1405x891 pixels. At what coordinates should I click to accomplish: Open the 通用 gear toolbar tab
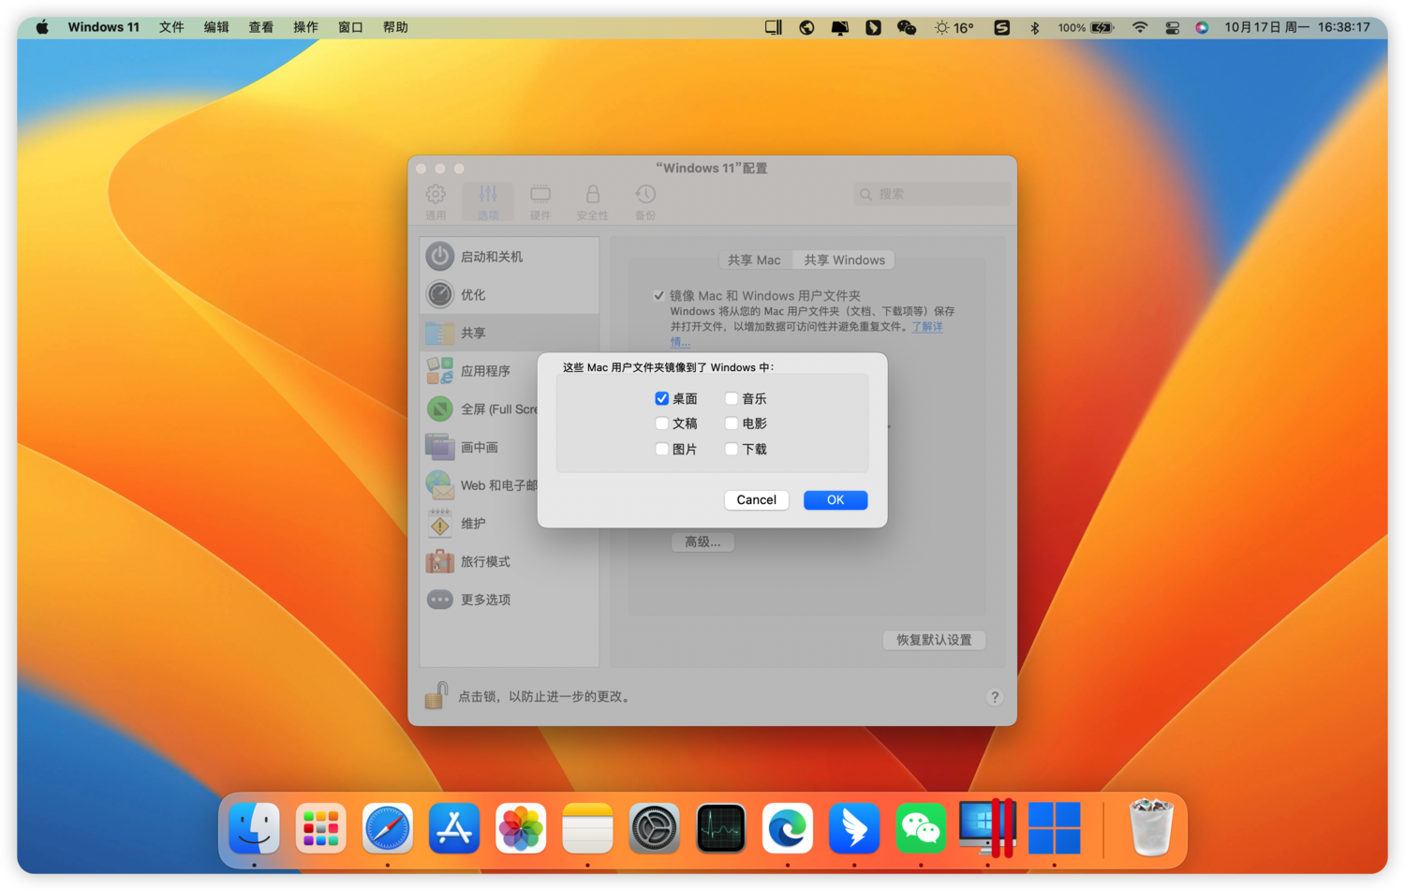pos(436,201)
